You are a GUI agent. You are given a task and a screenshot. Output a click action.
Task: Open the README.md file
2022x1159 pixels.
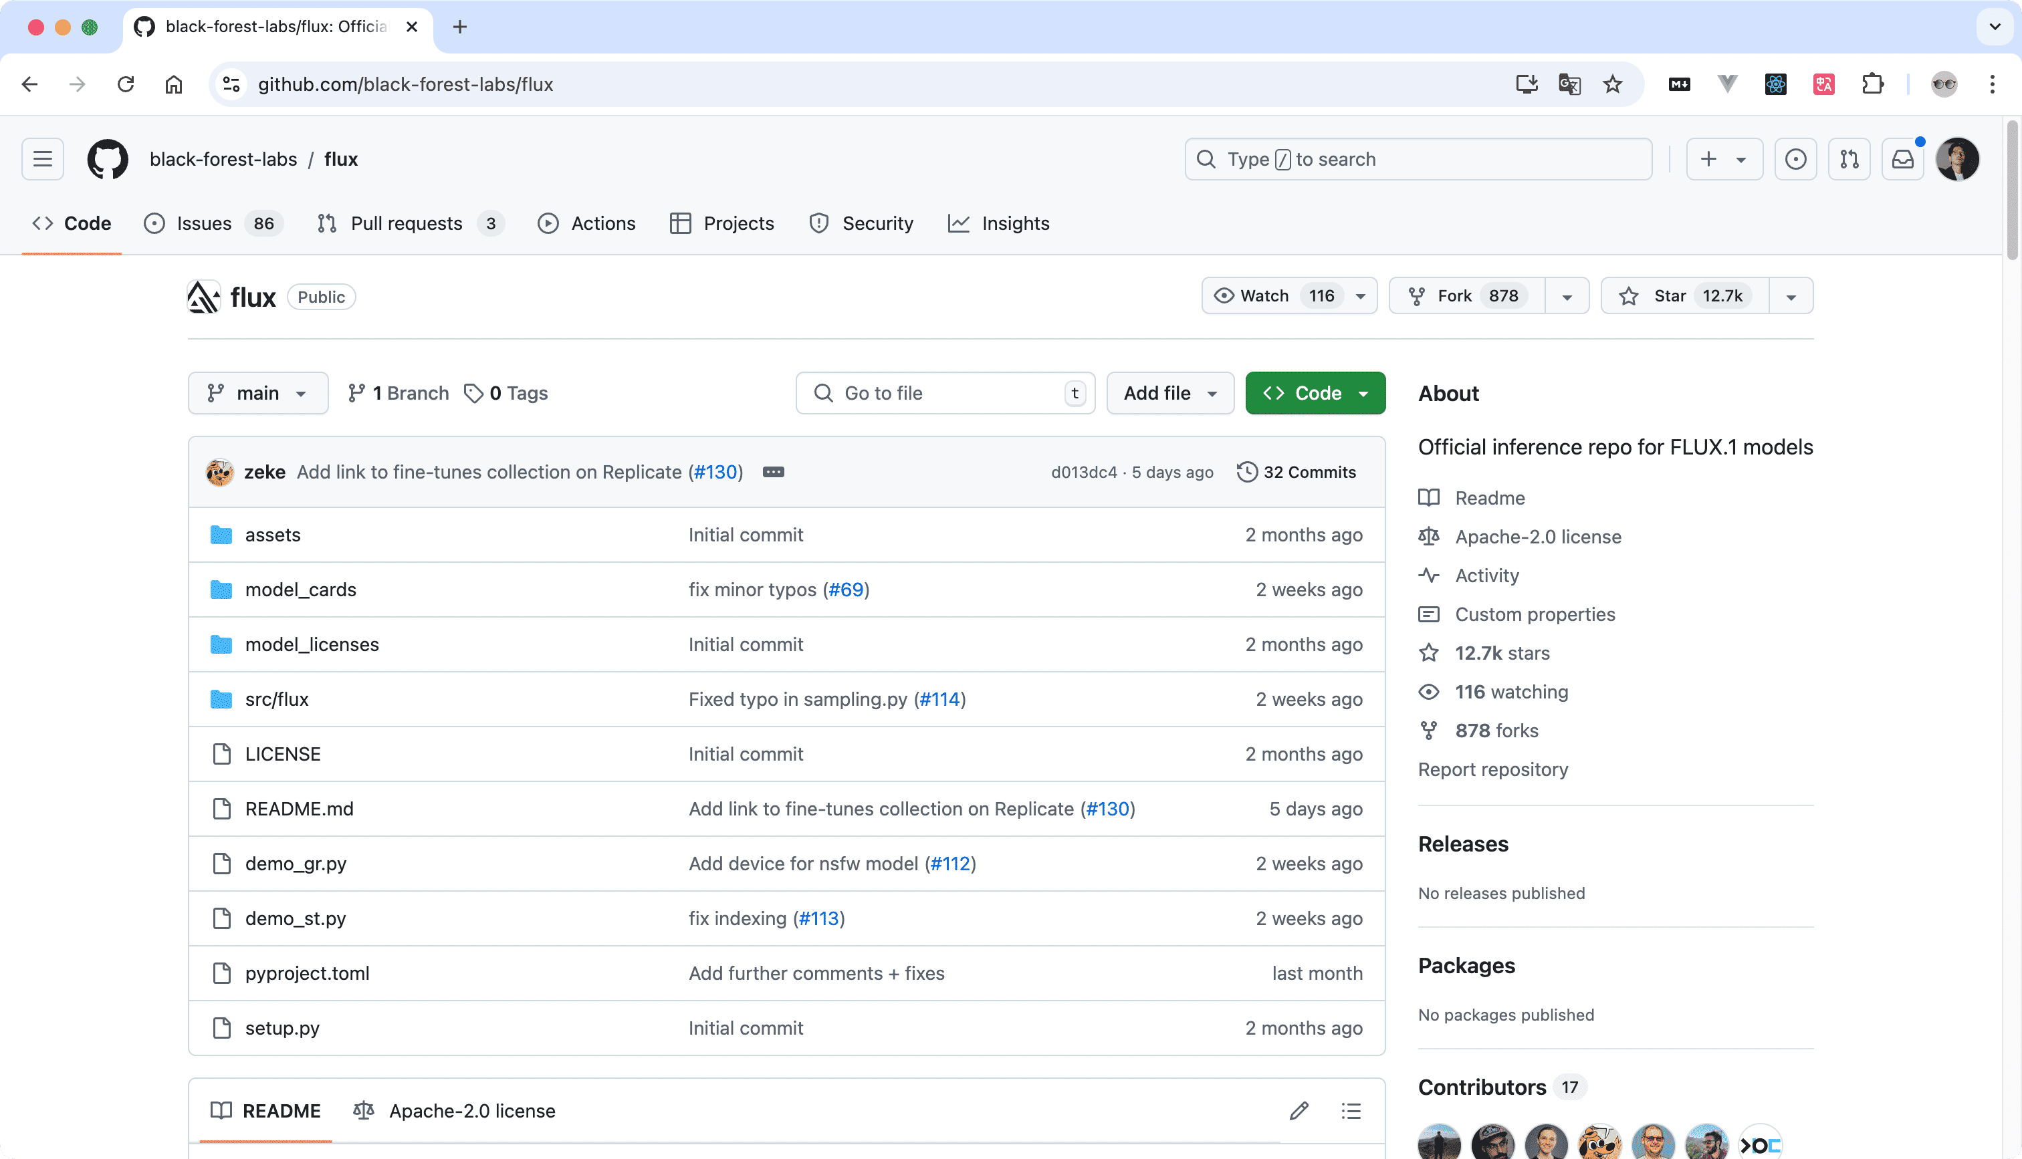click(300, 809)
